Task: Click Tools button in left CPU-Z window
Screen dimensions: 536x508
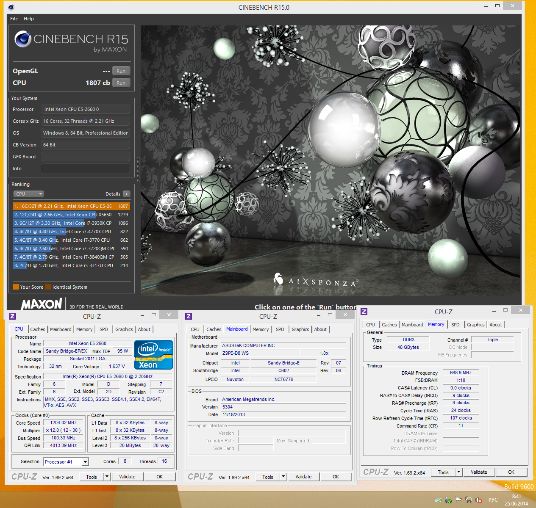Action: click(x=92, y=477)
